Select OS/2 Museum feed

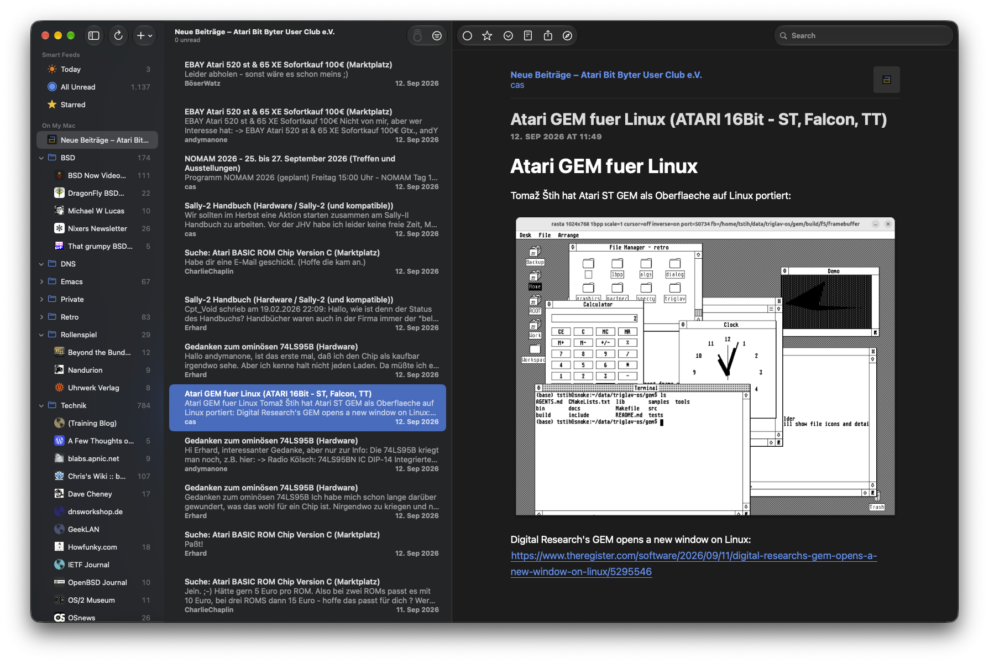(x=97, y=600)
